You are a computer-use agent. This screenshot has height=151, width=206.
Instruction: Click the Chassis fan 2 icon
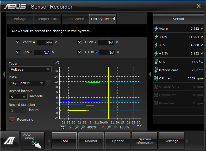[x=156, y=95]
